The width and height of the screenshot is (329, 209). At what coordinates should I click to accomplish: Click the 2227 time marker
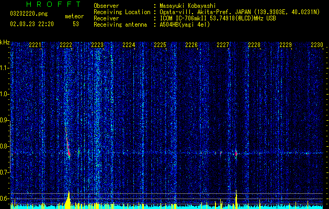click(x=223, y=45)
